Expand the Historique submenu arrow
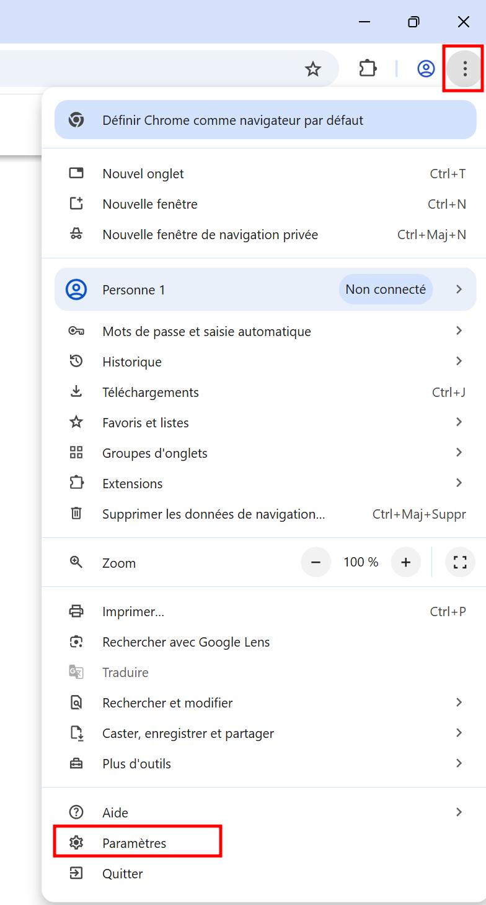 [x=459, y=361]
